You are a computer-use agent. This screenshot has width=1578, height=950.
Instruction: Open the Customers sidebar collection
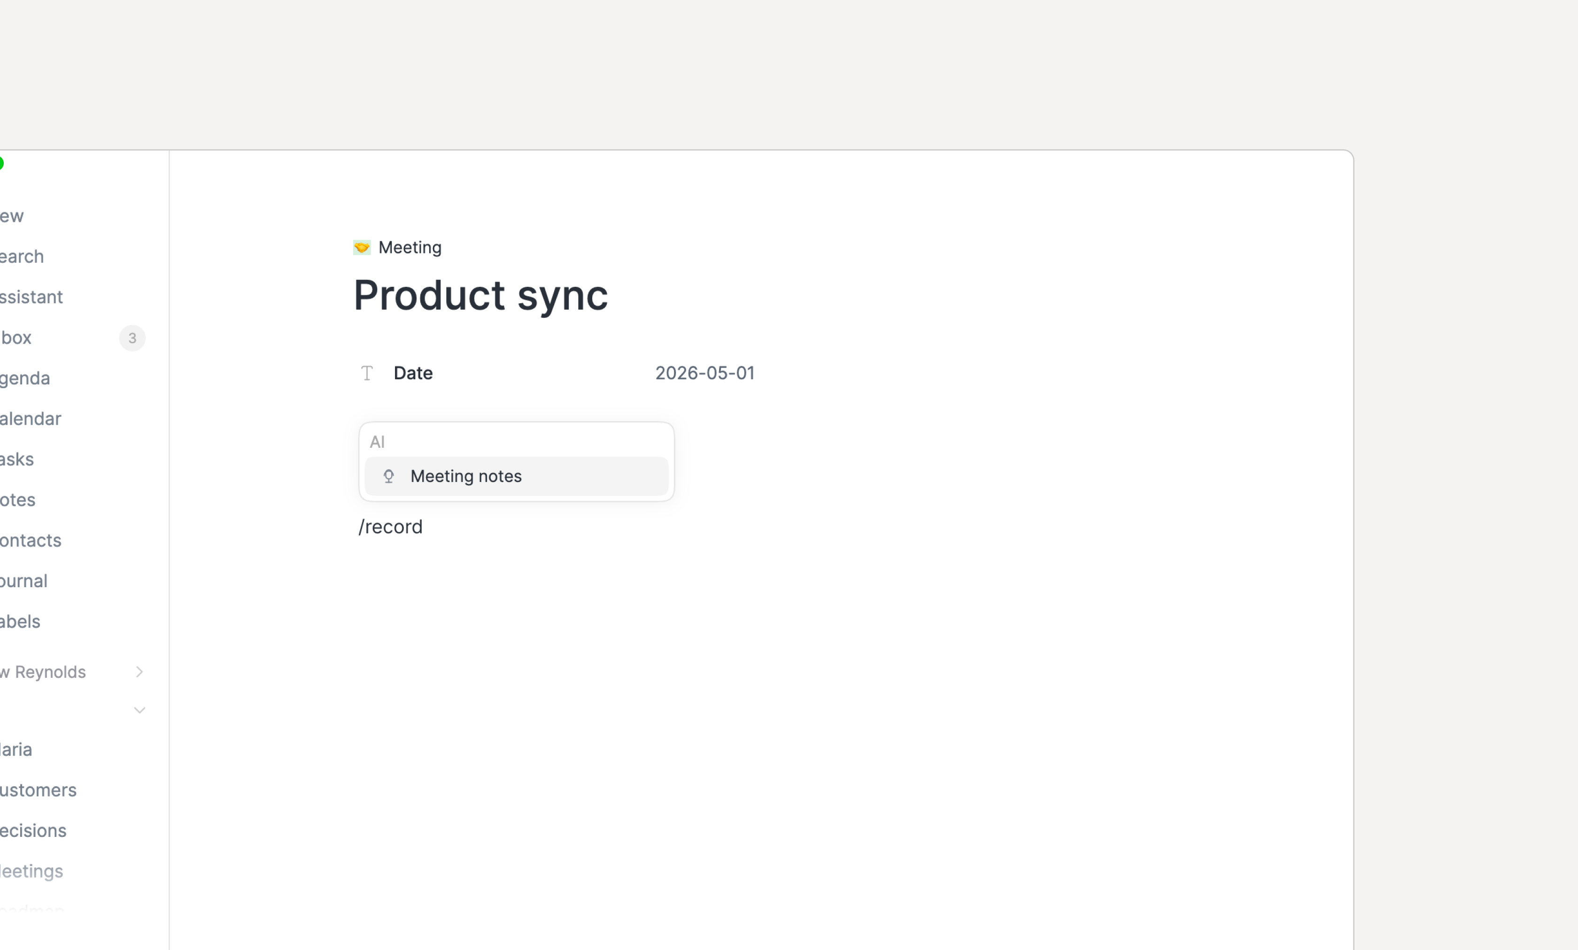(39, 790)
